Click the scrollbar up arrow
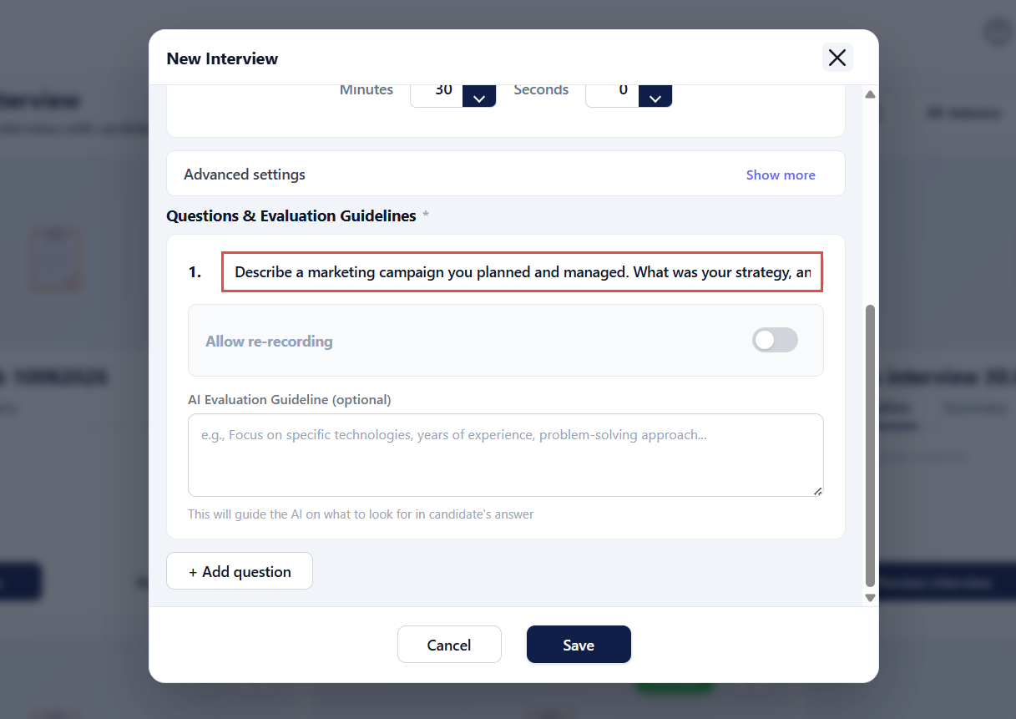Screen dimensions: 1016x719 (x=870, y=94)
